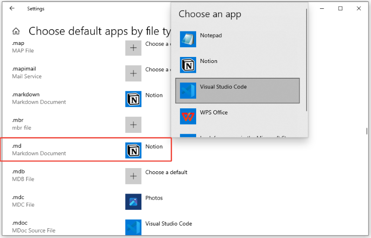
Task: Click Visual Studio Code label for .mdoc
Action: click(168, 224)
